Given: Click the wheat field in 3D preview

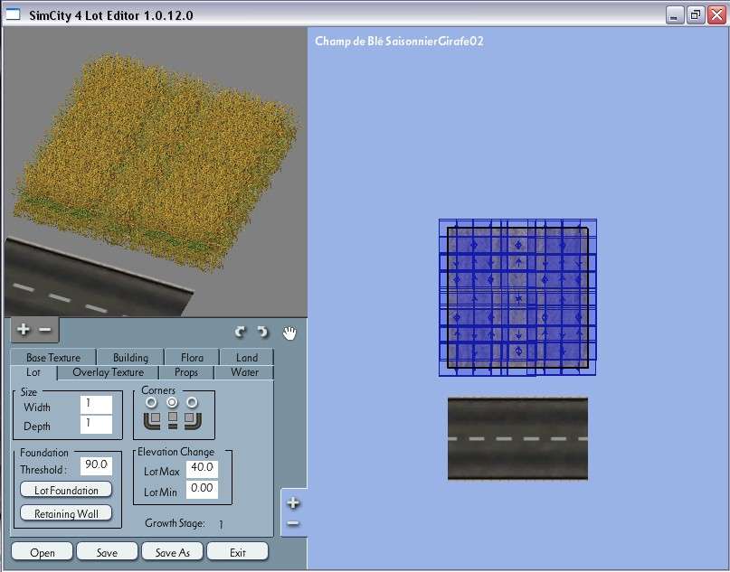Looking at the screenshot, I should pyautogui.click(x=156, y=161).
